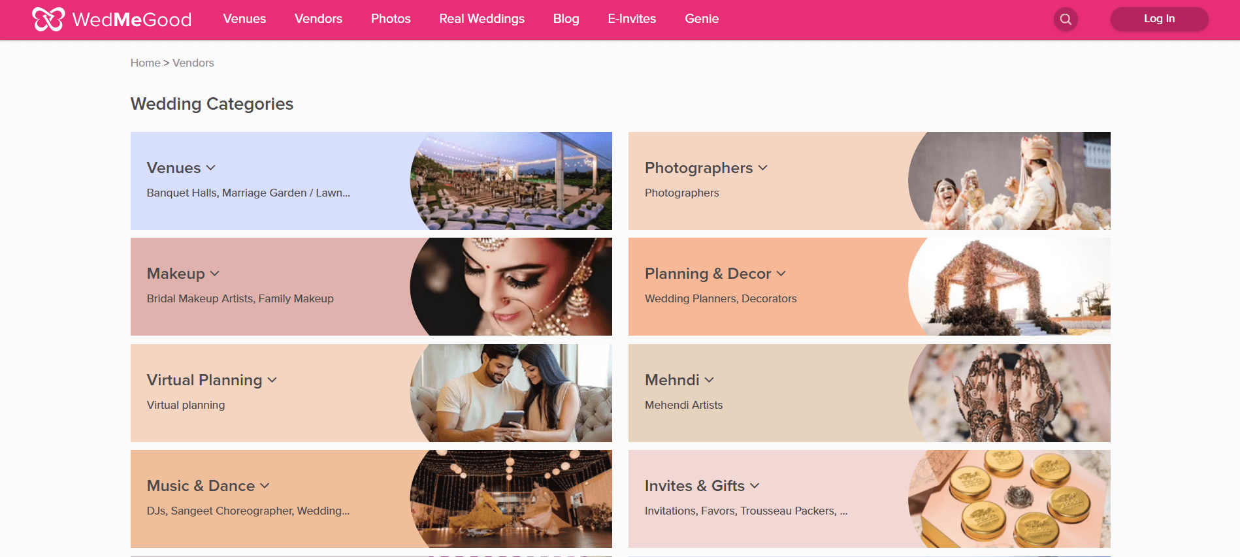Image resolution: width=1240 pixels, height=557 pixels.
Task: Open E-Invites from the top navigation
Action: point(632,19)
